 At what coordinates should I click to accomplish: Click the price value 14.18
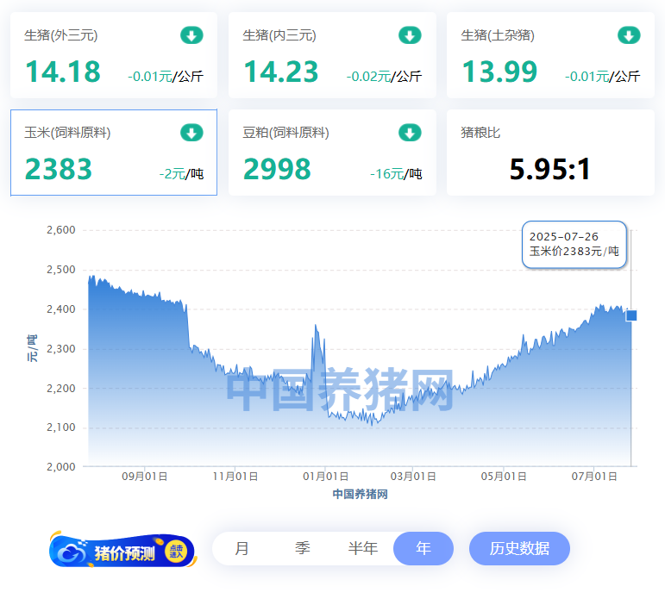[x=63, y=72]
